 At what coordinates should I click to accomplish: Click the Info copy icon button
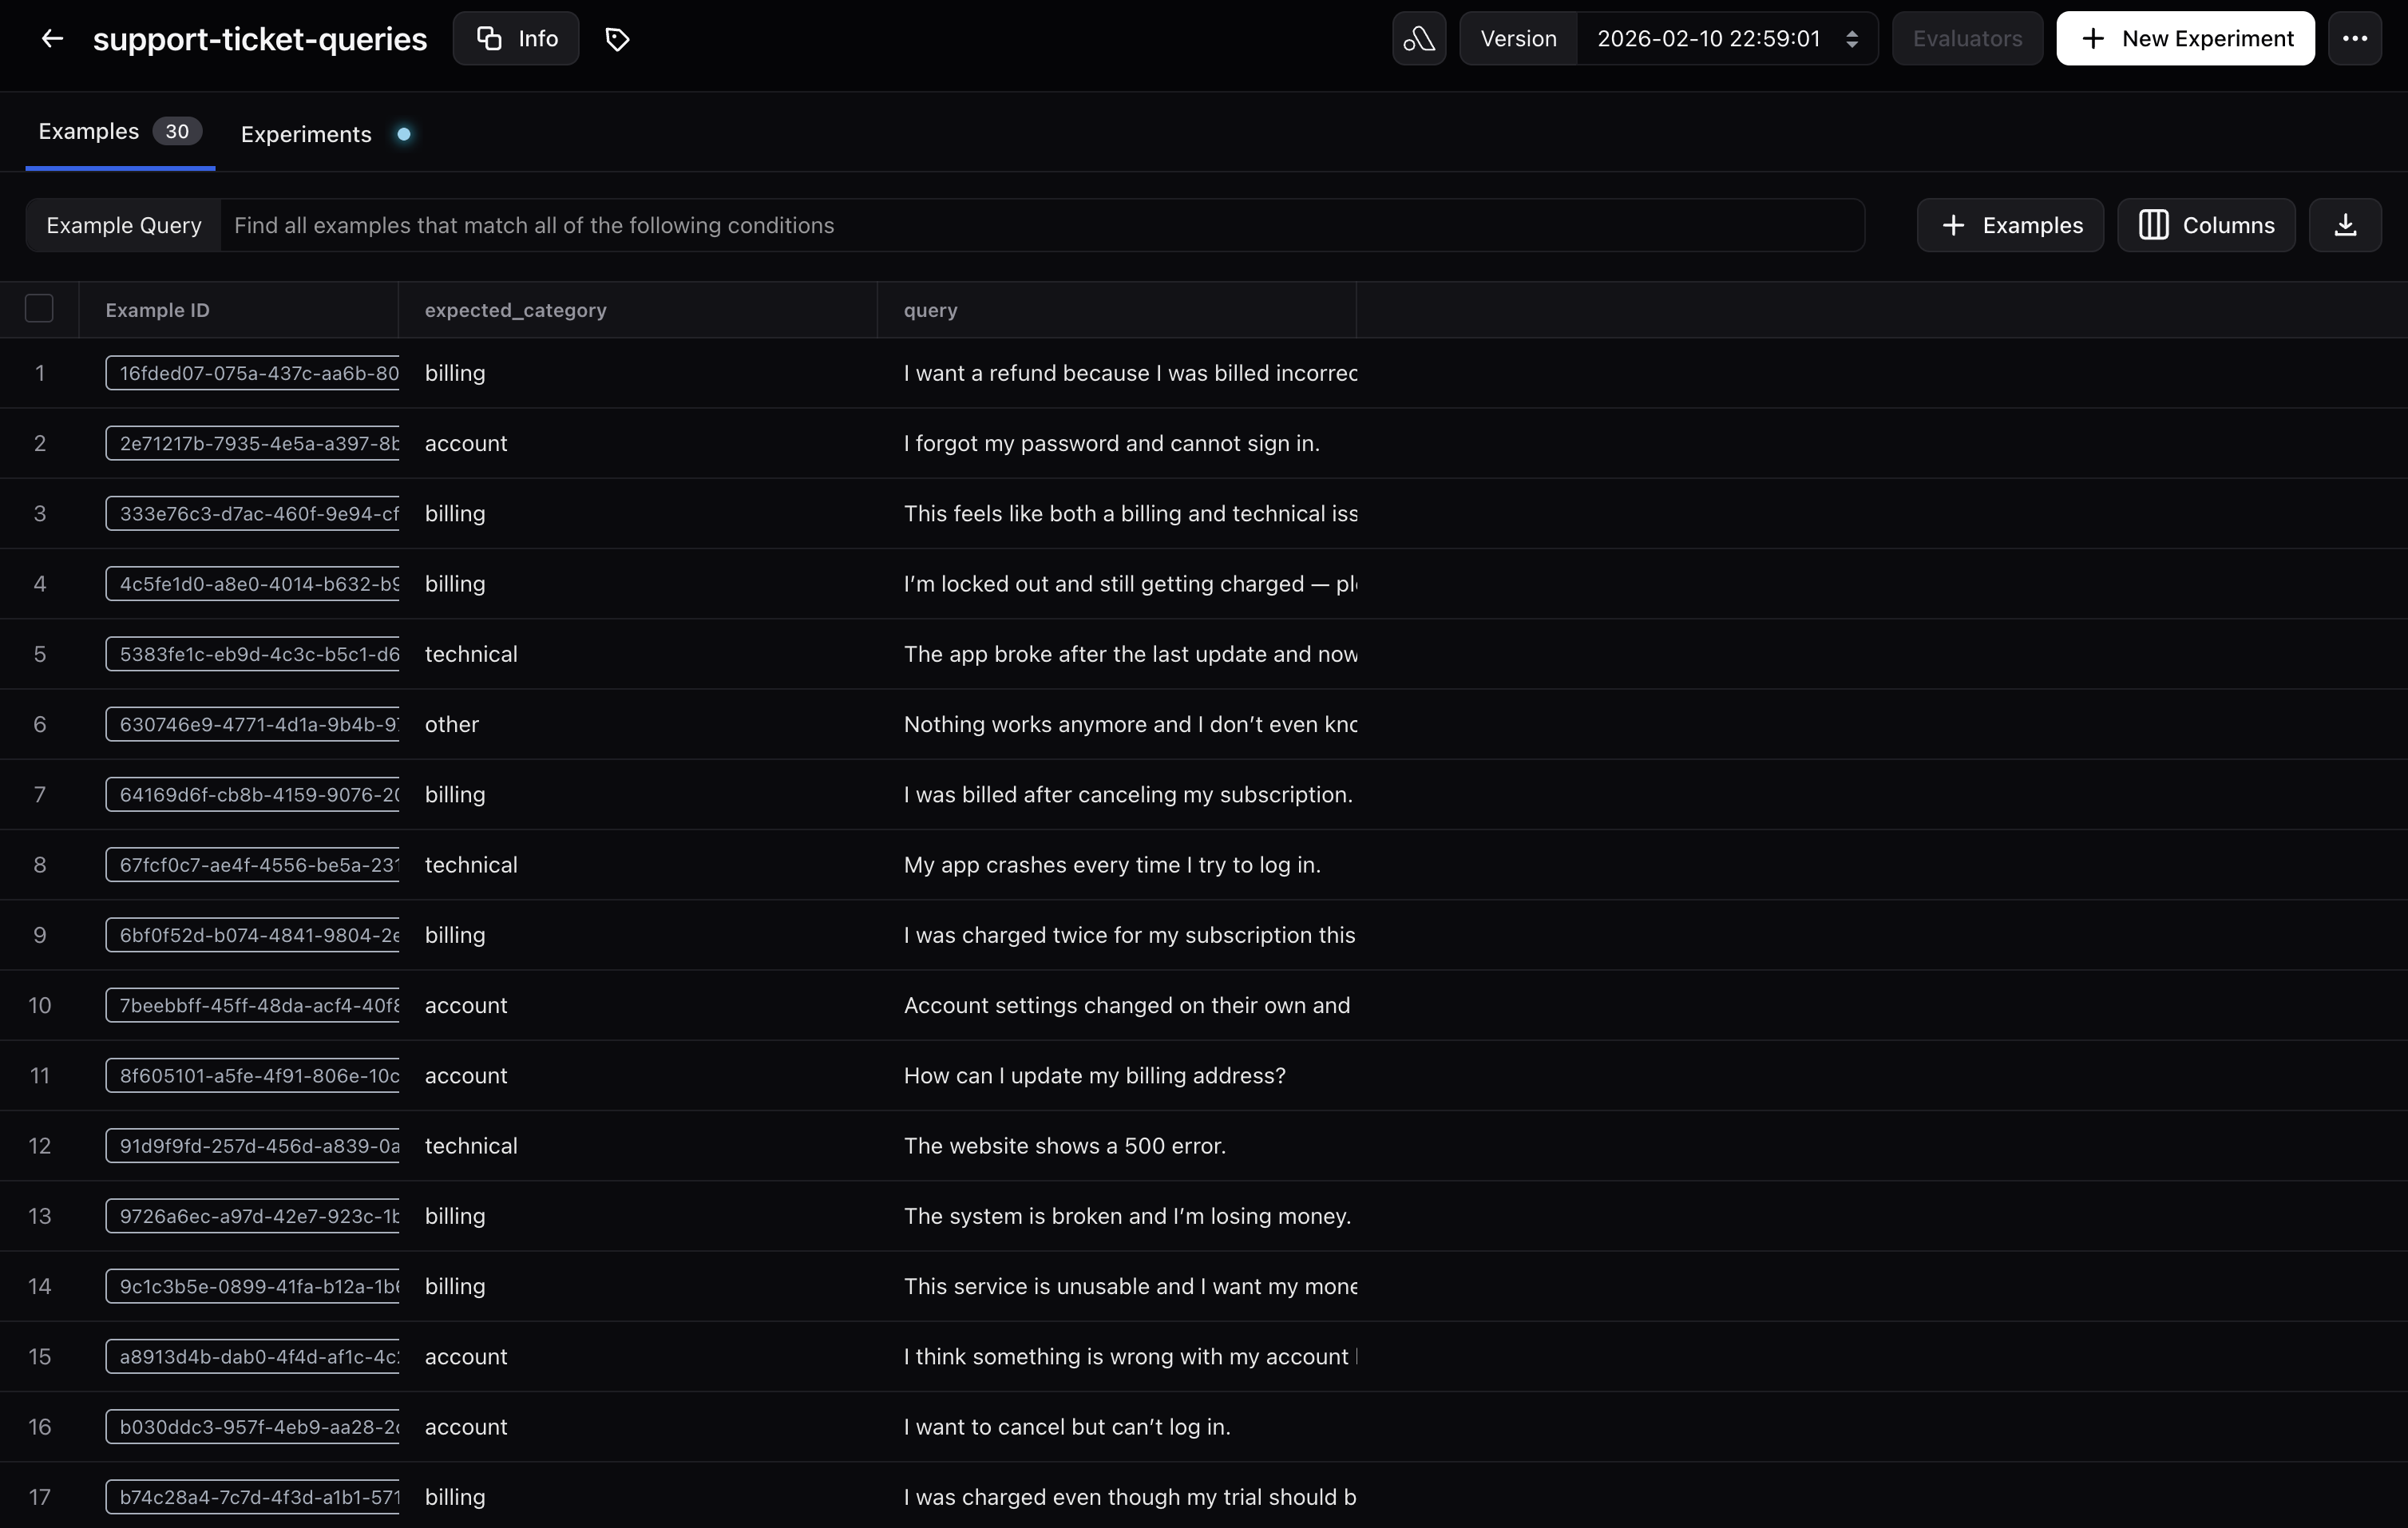516,39
